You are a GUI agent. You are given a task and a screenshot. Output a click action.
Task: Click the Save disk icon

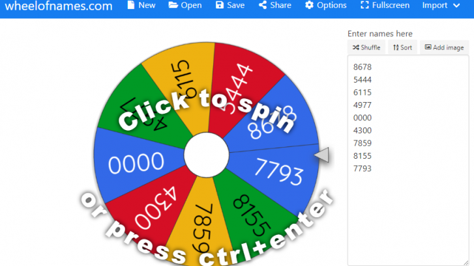tap(220, 5)
